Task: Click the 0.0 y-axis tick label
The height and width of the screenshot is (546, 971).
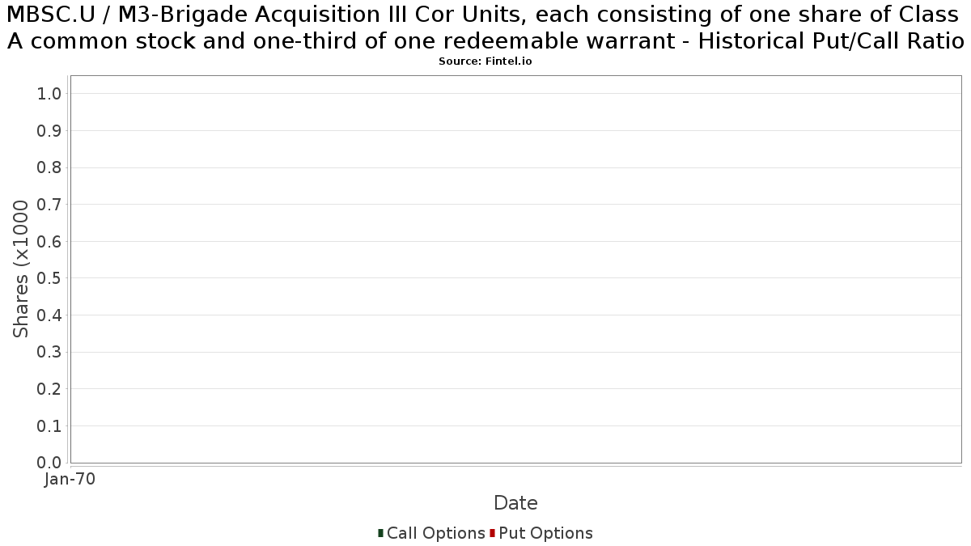Action: [49, 463]
